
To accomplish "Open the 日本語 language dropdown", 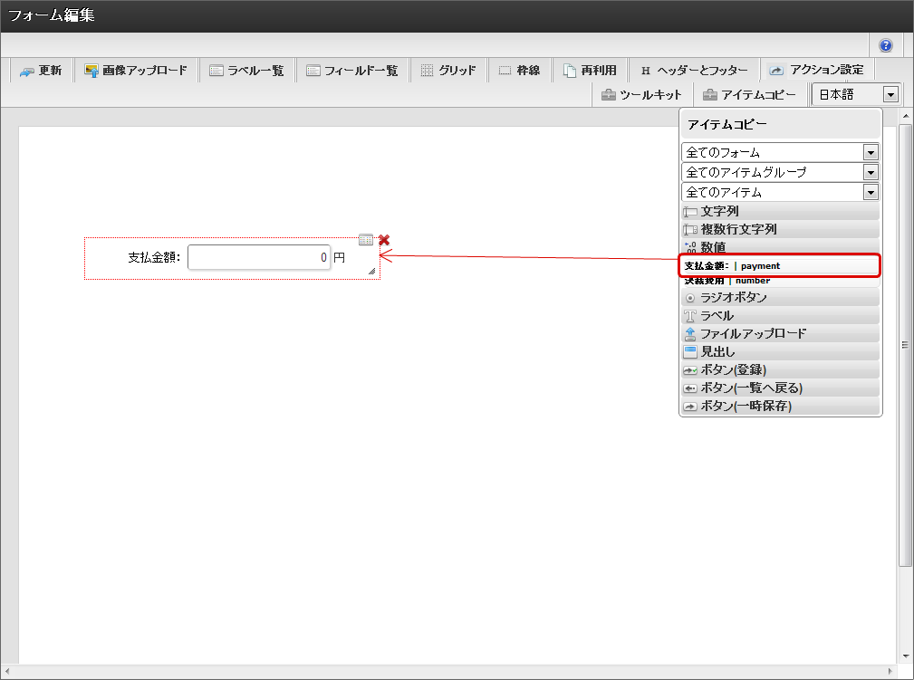I will point(856,94).
